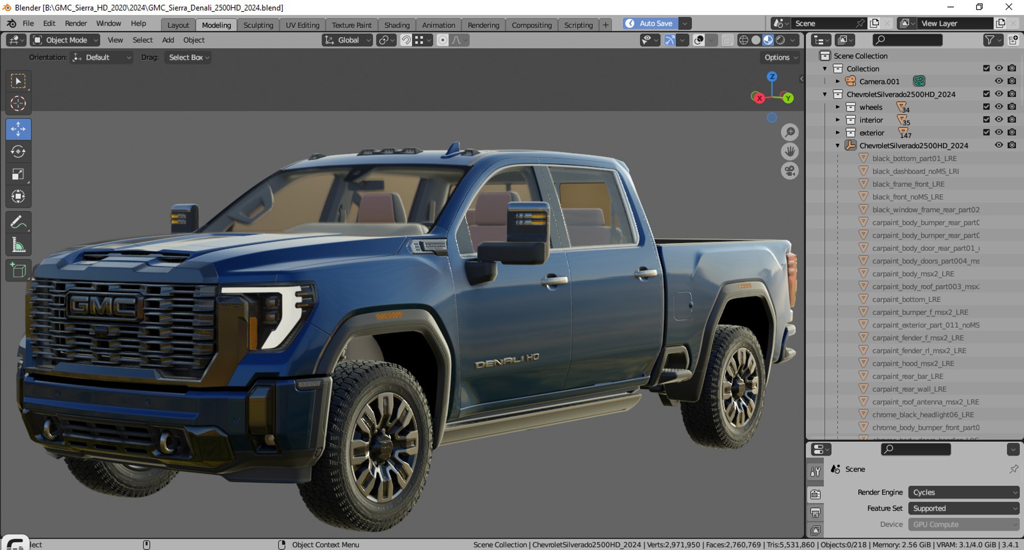
Task: Click the outliner search field
Action: pyautogui.click(x=907, y=40)
